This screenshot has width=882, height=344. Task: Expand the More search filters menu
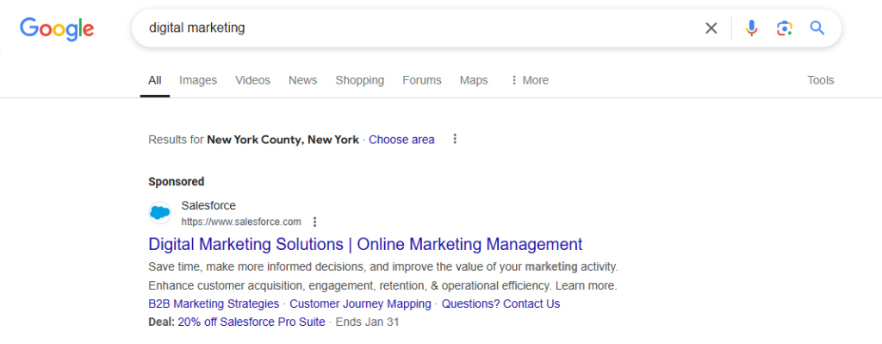(530, 80)
